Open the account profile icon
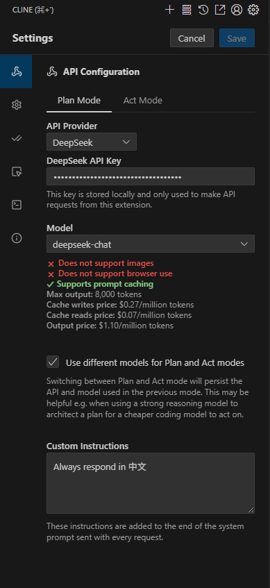The image size is (270, 588). [237, 10]
